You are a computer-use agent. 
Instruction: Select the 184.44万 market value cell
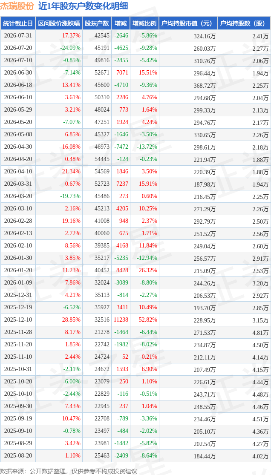click(205, 456)
